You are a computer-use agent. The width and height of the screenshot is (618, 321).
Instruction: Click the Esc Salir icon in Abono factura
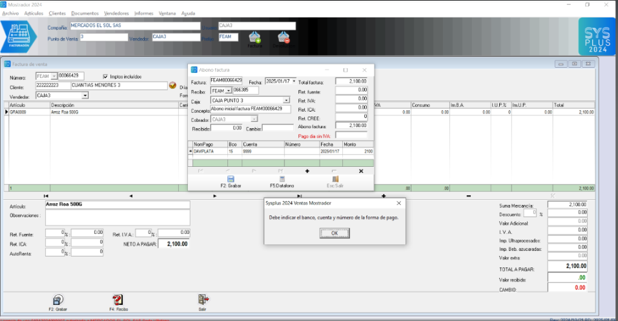click(x=335, y=179)
